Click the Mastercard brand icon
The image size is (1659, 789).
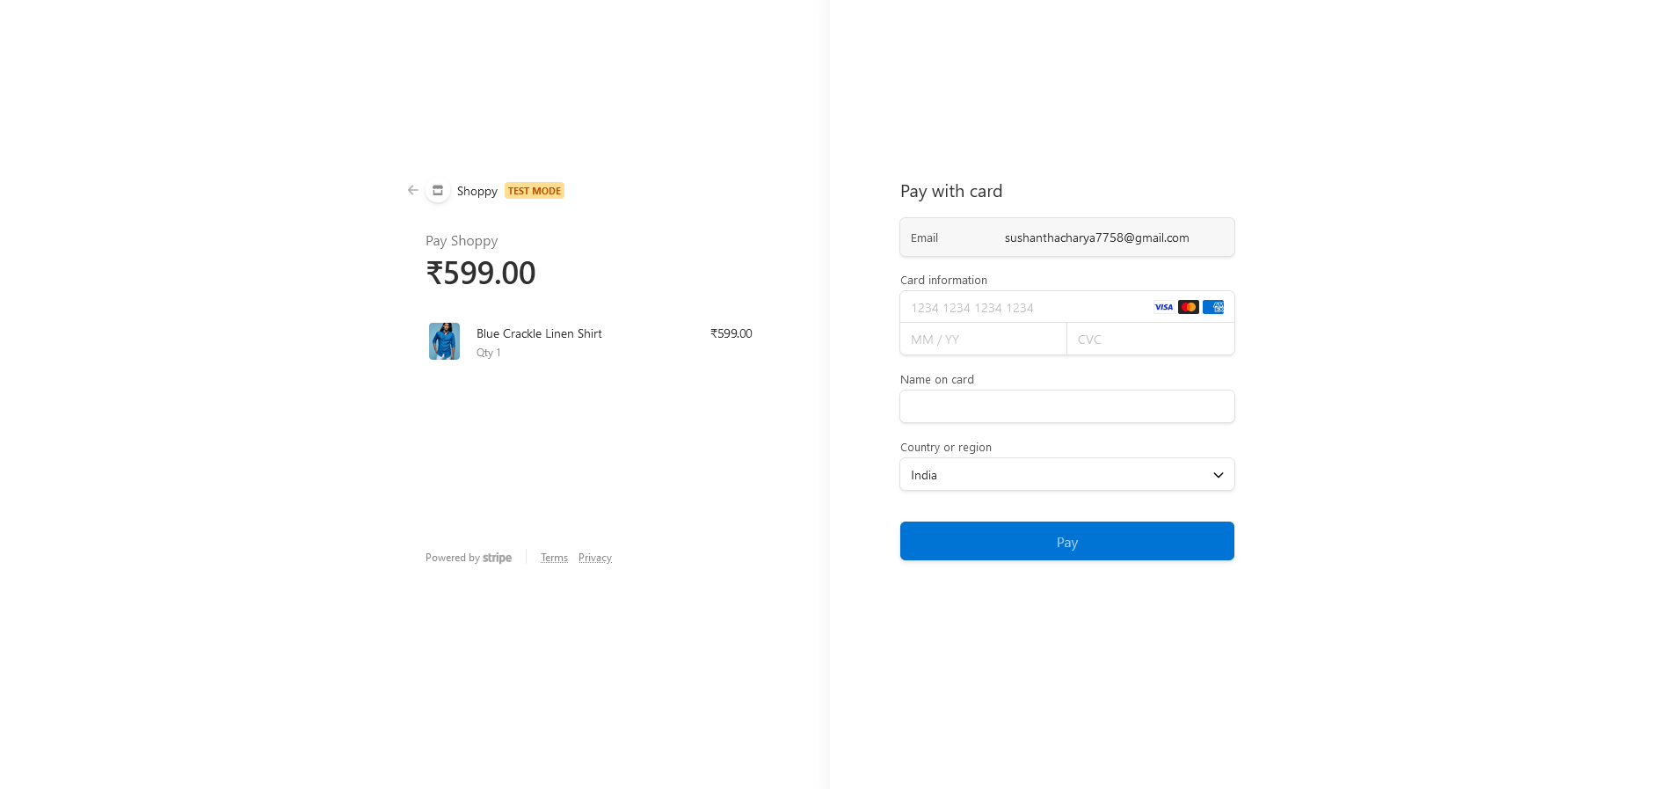[x=1188, y=307]
